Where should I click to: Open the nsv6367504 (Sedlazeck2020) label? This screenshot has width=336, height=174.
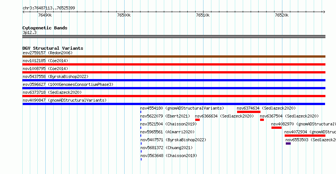[289, 116]
